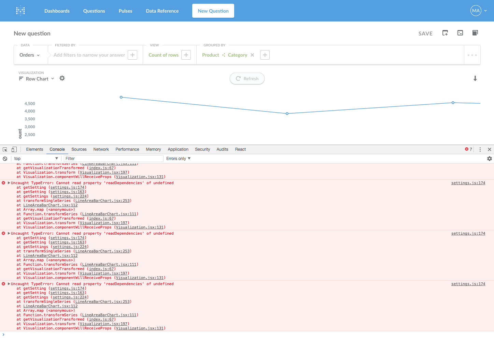Image resolution: width=494 pixels, height=338 pixels.
Task: Open the Row Chart visualization dropdown
Action: pos(37,79)
